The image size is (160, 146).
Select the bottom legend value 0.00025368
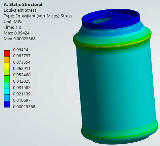pos(24,107)
